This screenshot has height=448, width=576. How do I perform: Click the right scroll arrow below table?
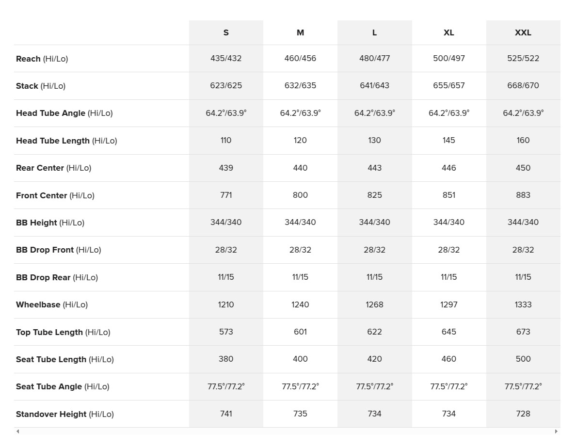point(556,432)
